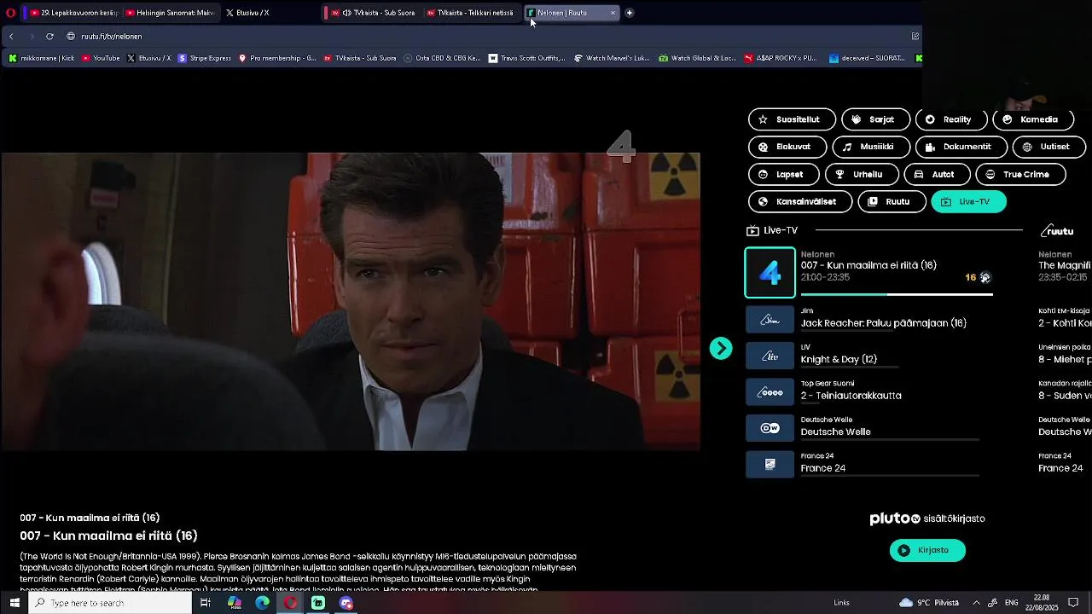1092x614 pixels.
Task: Open the ENG language indicator
Action: pyautogui.click(x=1011, y=603)
